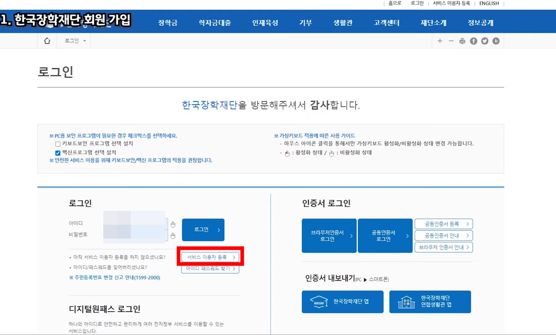Share the page on Facebook

[473, 41]
